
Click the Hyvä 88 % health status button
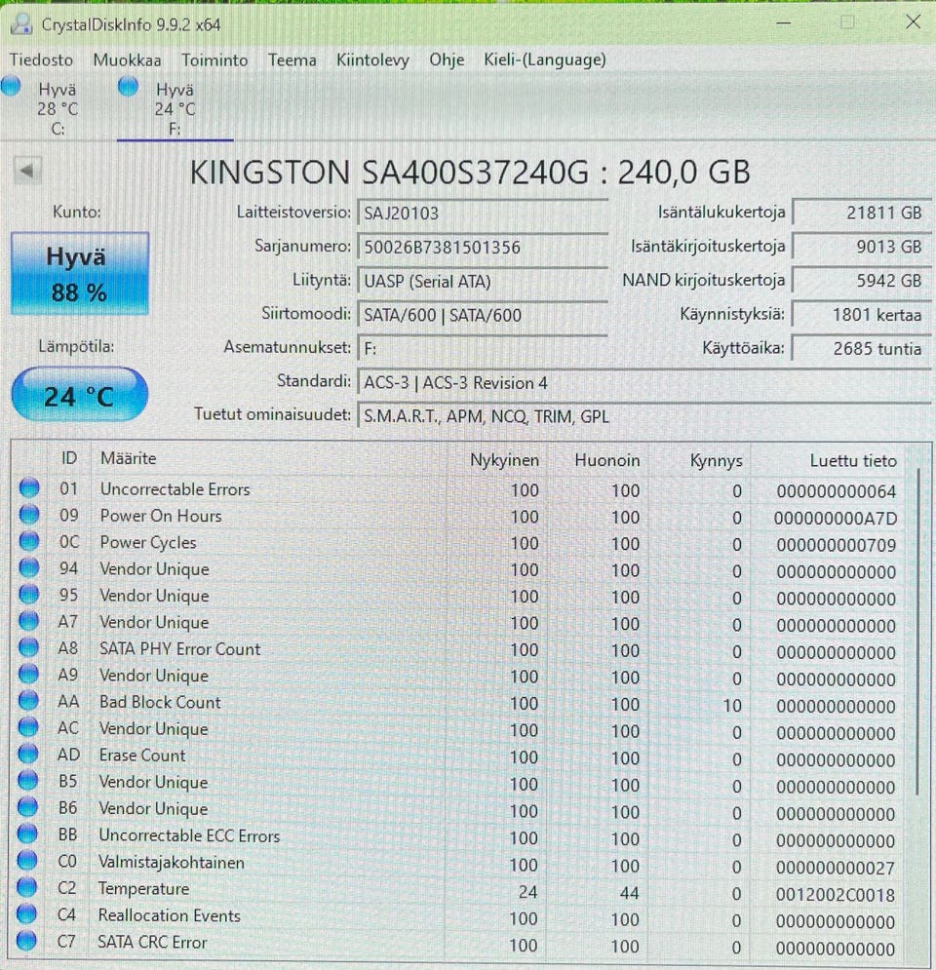coord(80,273)
